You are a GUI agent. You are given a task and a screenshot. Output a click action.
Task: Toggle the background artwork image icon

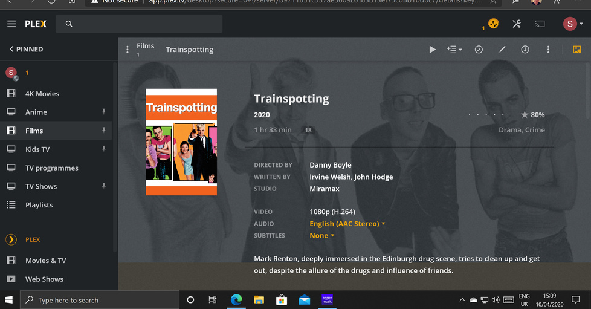(x=576, y=50)
